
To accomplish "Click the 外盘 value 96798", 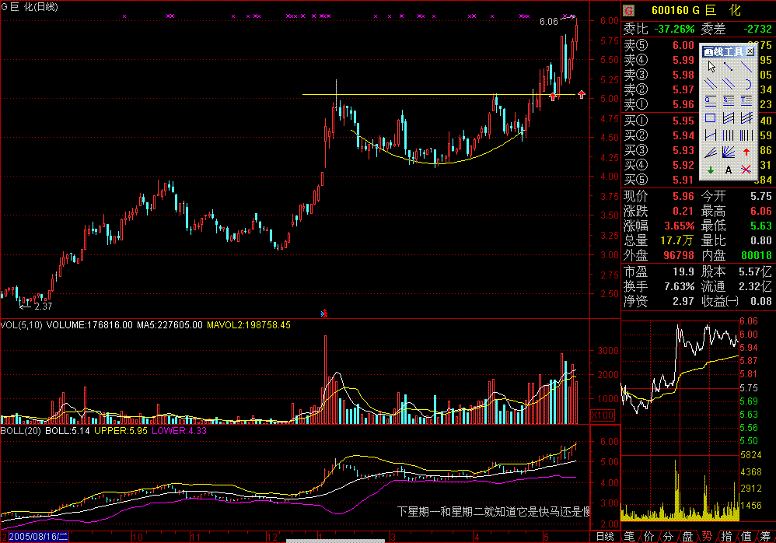I will (x=679, y=256).
